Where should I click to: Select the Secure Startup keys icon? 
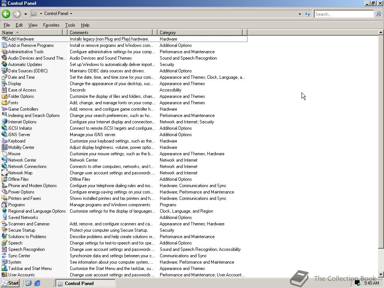point(4,230)
